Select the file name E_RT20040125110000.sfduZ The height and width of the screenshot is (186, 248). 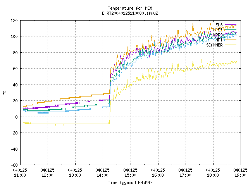tap(130, 13)
